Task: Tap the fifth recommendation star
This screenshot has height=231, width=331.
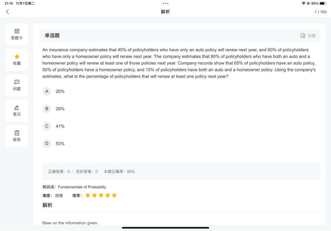Action: tap(114, 196)
